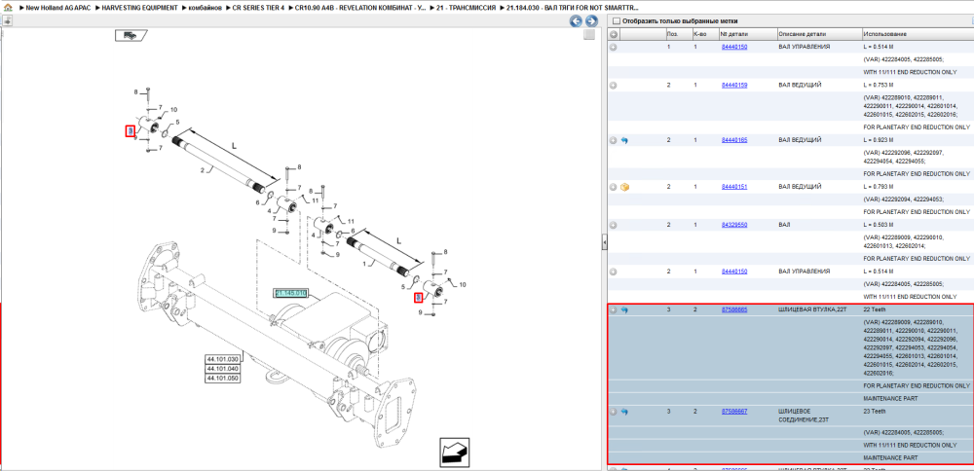Screen dimensions: 974x471
Task: Open part number link 87586665
Action: [x=734, y=309]
